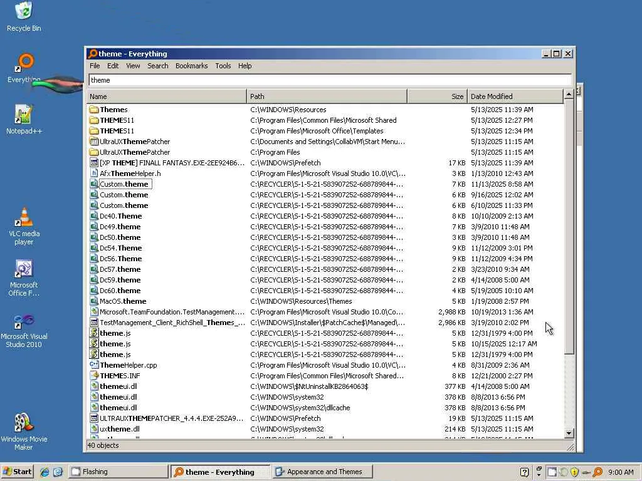Viewport: 642px width, 481px height.
Task: Switch to the Flashing taskbar window
Action: [x=118, y=472]
